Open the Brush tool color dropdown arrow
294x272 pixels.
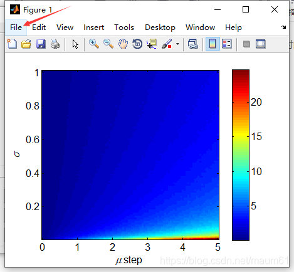pos(177,44)
